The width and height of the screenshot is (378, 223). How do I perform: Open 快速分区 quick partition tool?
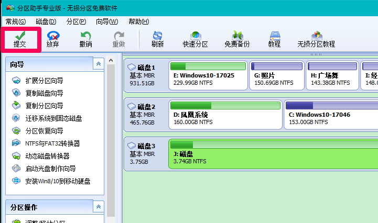coord(195,39)
